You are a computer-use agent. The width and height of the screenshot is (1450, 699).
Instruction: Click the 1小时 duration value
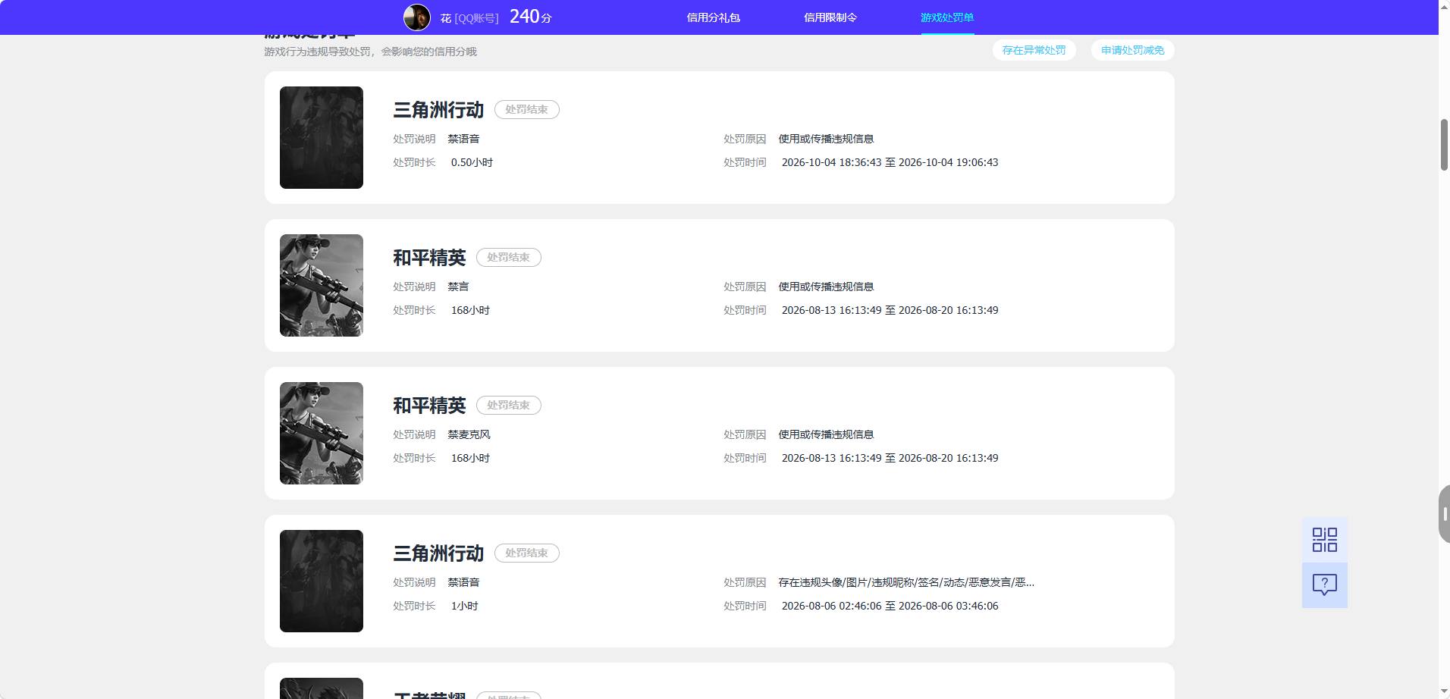pyautogui.click(x=464, y=606)
